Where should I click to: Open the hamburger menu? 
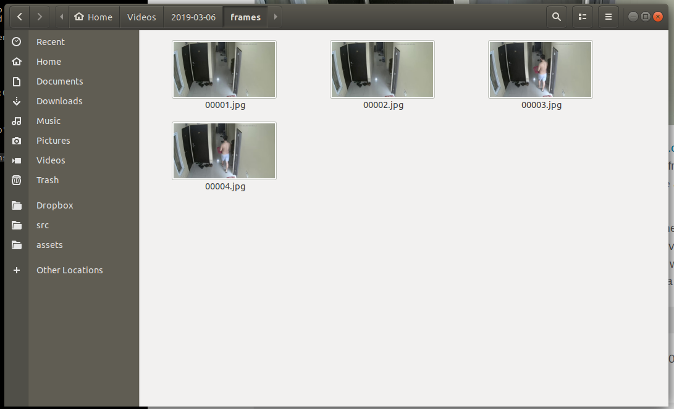[x=609, y=17]
